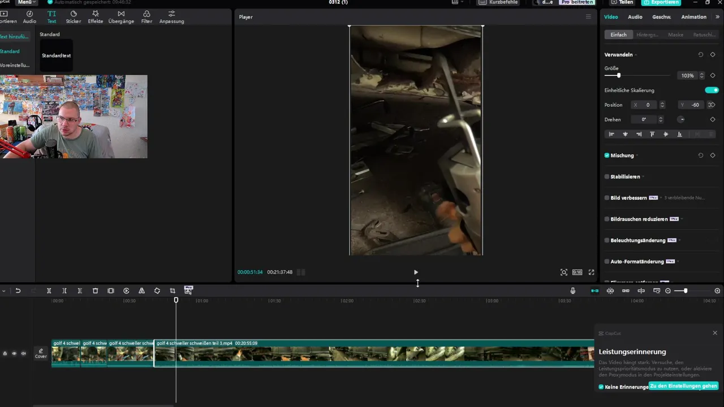Toggle Einheitliche Skalierung switch
The image size is (724, 407).
[x=712, y=90]
